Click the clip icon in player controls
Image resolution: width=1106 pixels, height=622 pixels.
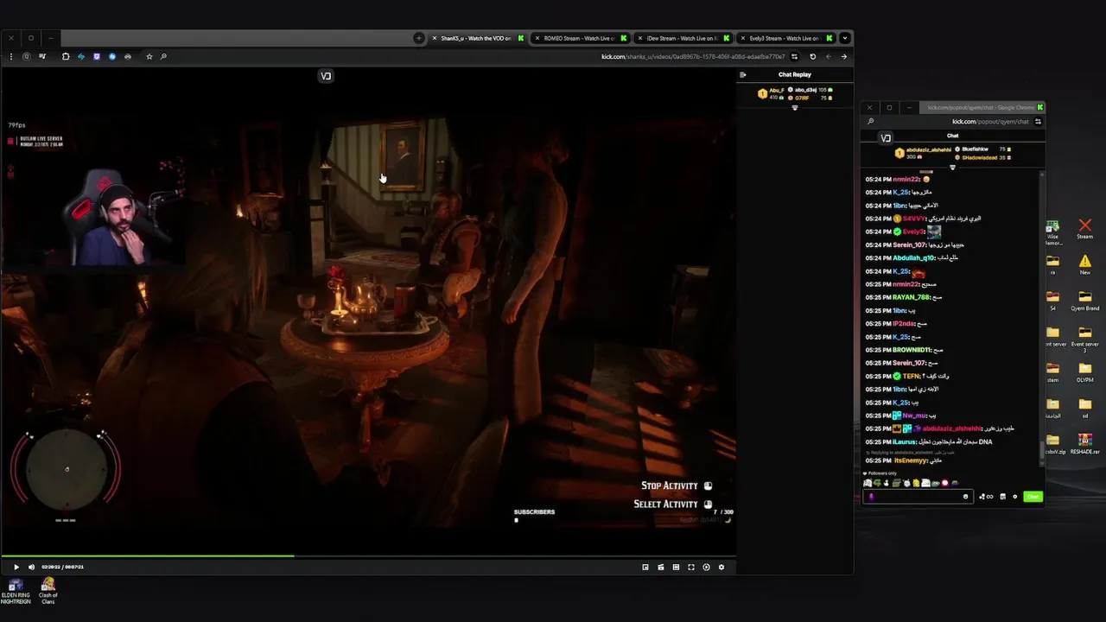click(661, 567)
